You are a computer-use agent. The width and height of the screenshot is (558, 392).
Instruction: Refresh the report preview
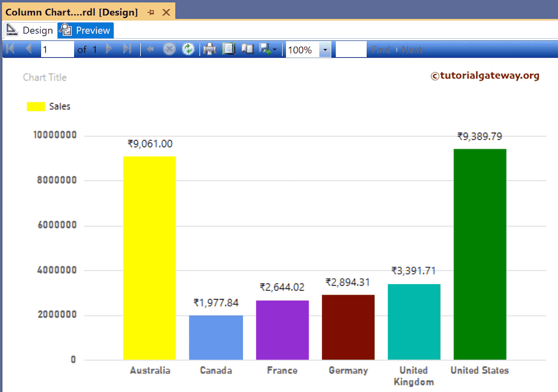189,49
